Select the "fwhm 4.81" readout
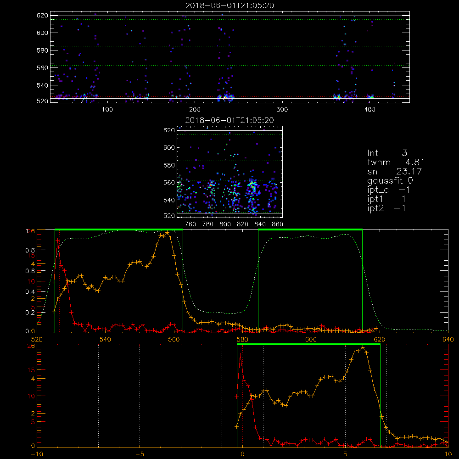 tap(396, 162)
